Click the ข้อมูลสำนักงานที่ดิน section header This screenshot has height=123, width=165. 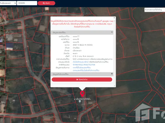pos(82,74)
